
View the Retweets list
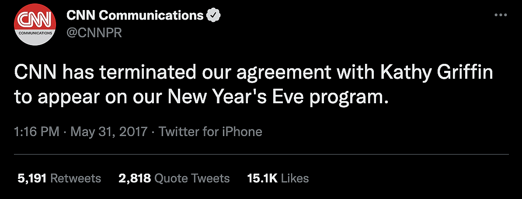coord(76,178)
